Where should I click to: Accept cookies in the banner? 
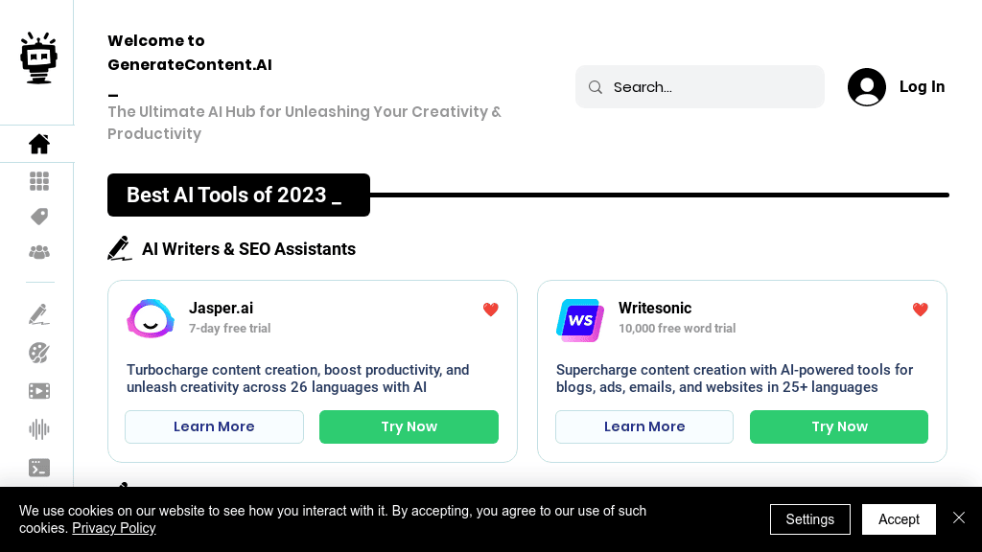(899, 519)
